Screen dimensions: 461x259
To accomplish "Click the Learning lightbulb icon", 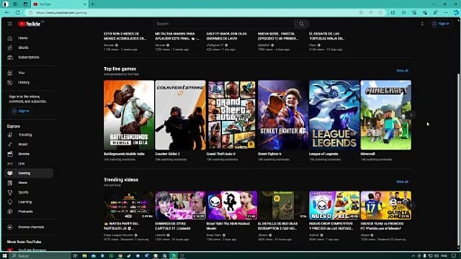I will pyautogui.click(x=10, y=202).
